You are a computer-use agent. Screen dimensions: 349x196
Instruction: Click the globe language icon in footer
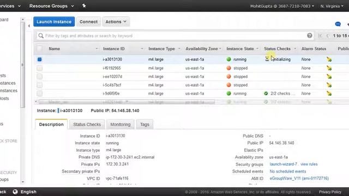[15, 192]
